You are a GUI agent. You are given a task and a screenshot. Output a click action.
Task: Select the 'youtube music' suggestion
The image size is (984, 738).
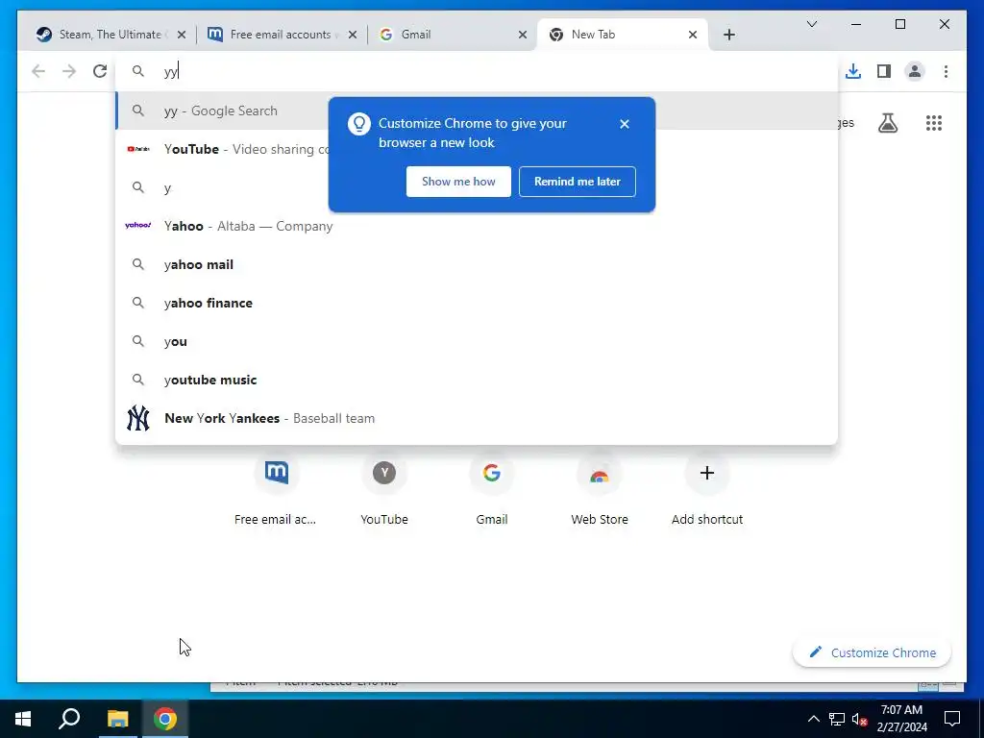pyautogui.click(x=477, y=380)
